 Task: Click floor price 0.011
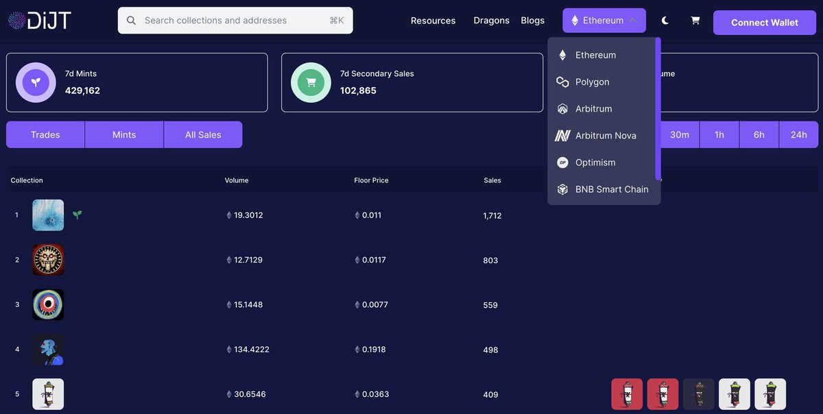click(x=372, y=215)
